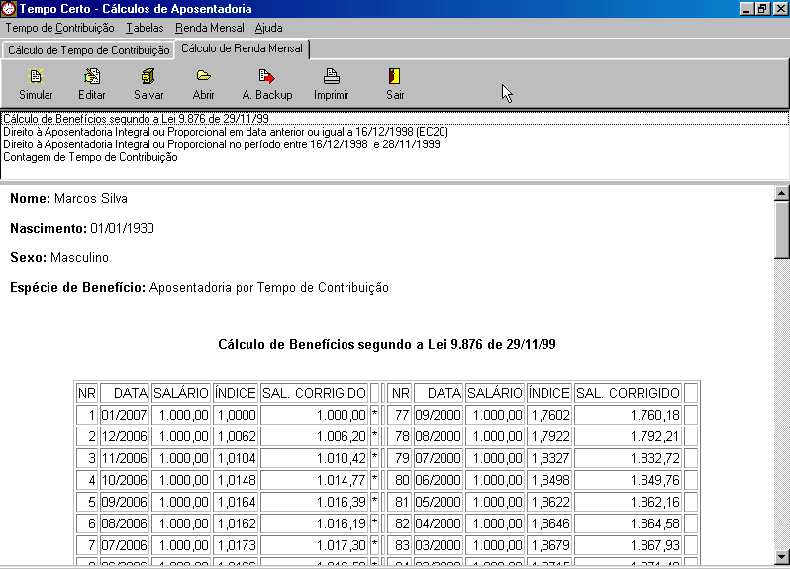Click the row number 83 cell
The width and height of the screenshot is (790, 569).
pyautogui.click(x=400, y=545)
